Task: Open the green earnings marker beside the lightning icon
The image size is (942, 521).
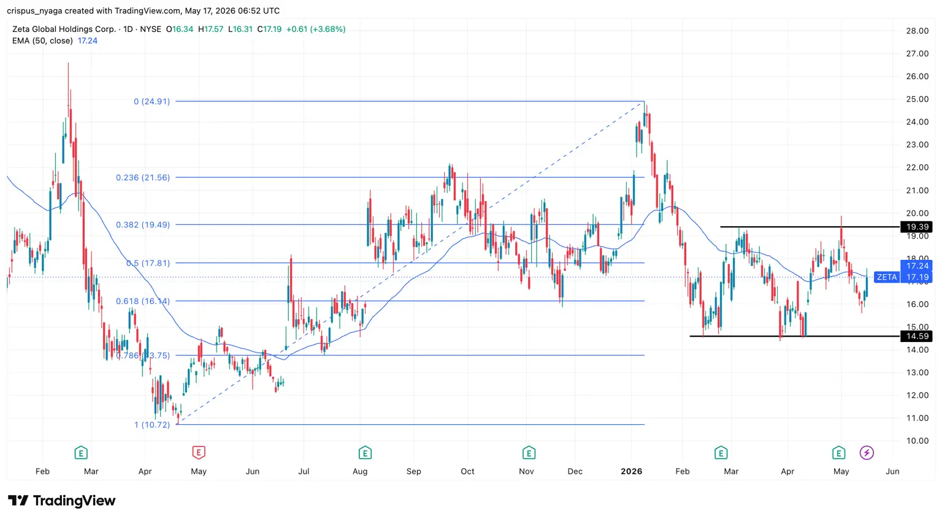Action: click(x=838, y=453)
